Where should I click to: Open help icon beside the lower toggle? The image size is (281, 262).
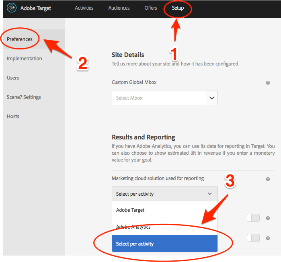pyautogui.click(x=268, y=238)
